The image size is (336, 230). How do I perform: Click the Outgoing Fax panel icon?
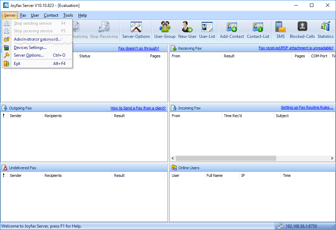(5, 108)
